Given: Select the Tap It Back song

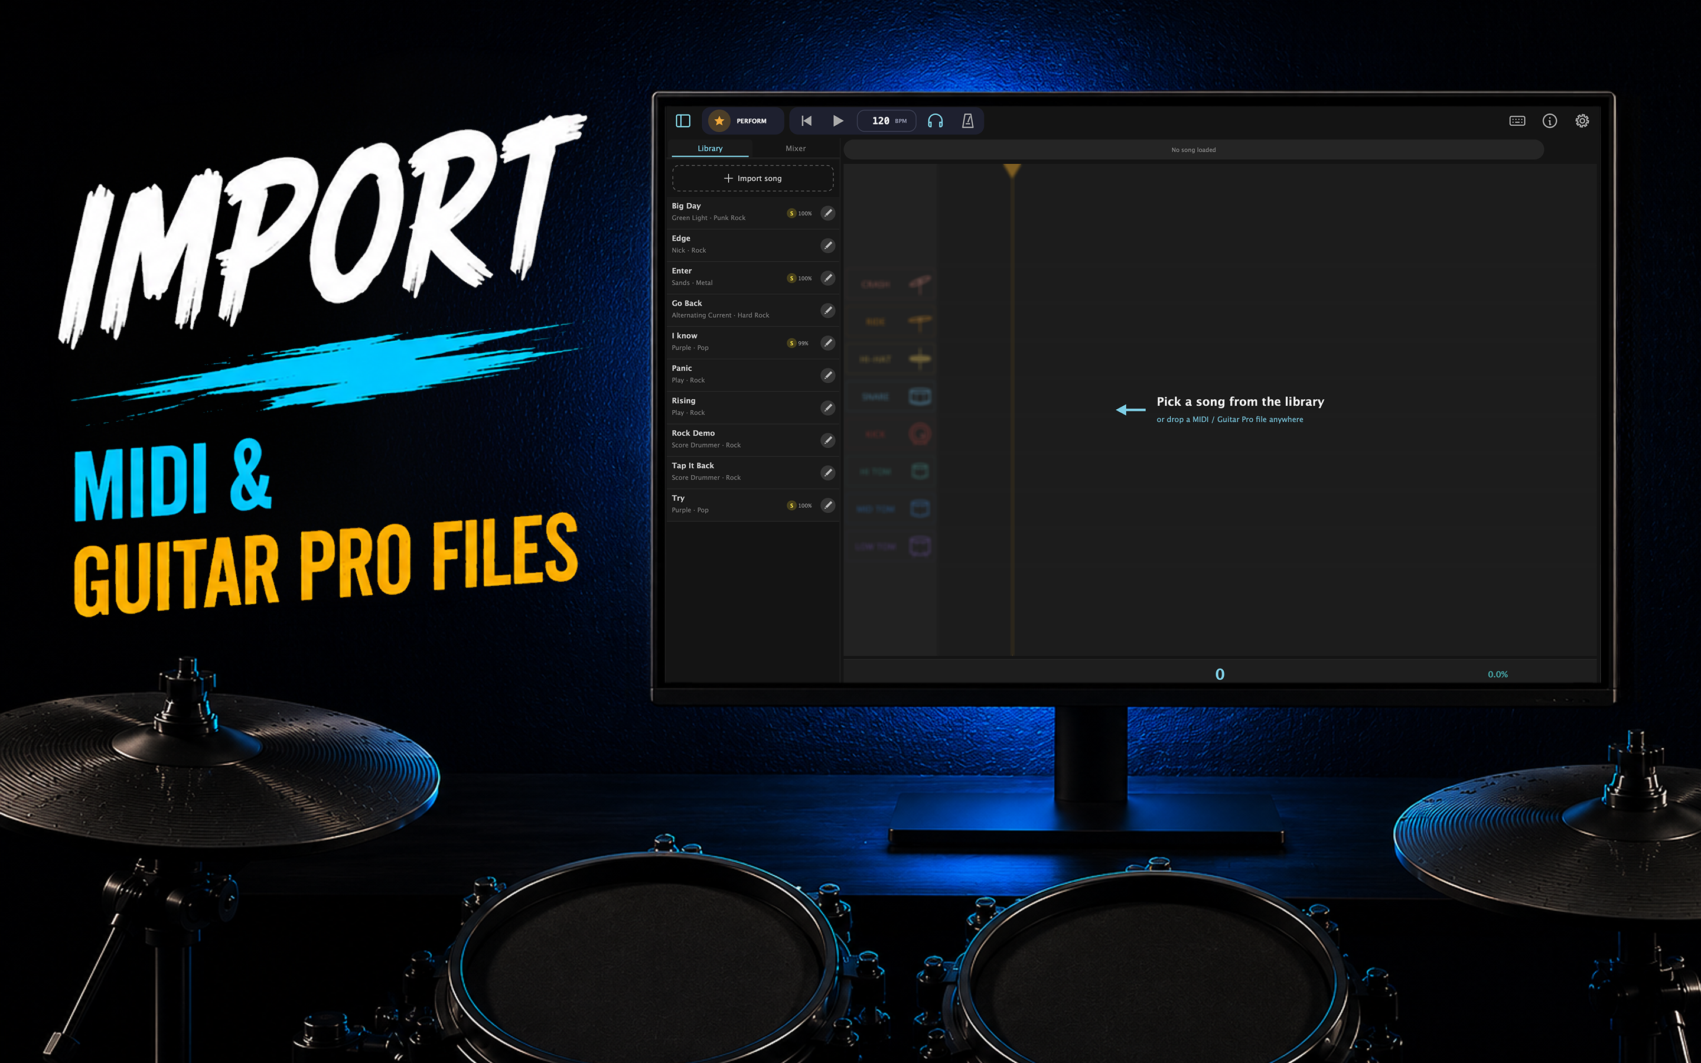Looking at the screenshot, I should (752, 472).
